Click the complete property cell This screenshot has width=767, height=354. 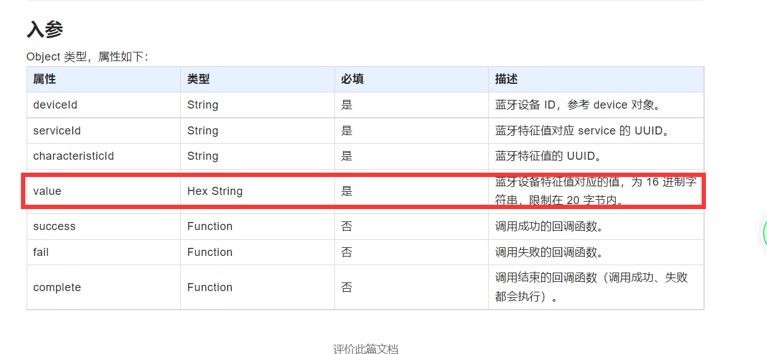coord(104,287)
